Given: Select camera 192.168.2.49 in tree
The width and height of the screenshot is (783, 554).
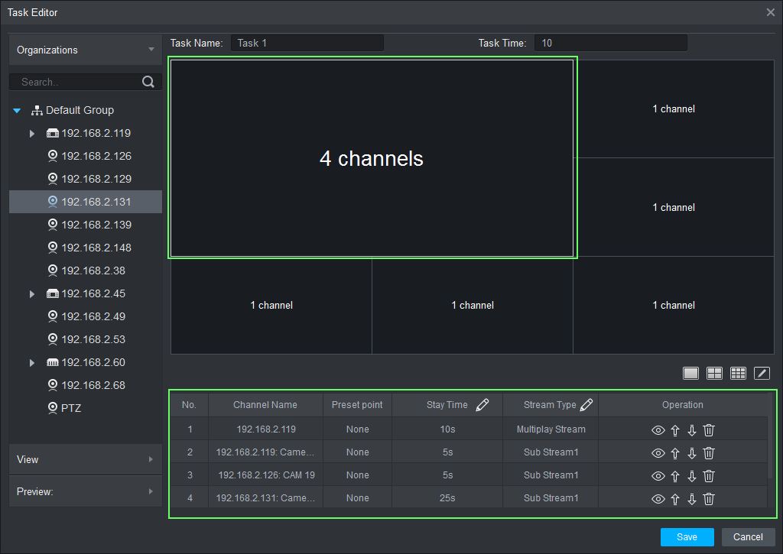Looking at the screenshot, I should point(86,317).
